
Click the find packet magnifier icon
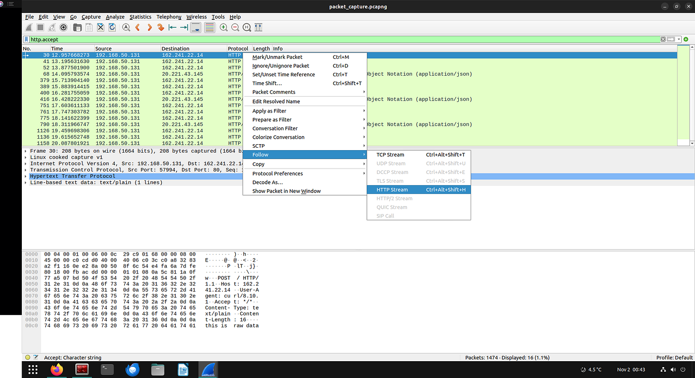tap(126, 28)
